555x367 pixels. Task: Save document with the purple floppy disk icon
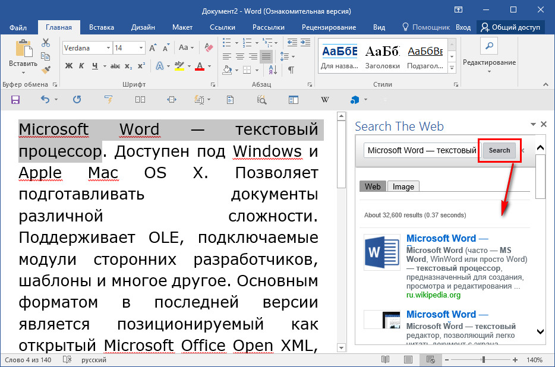point(15,100)
